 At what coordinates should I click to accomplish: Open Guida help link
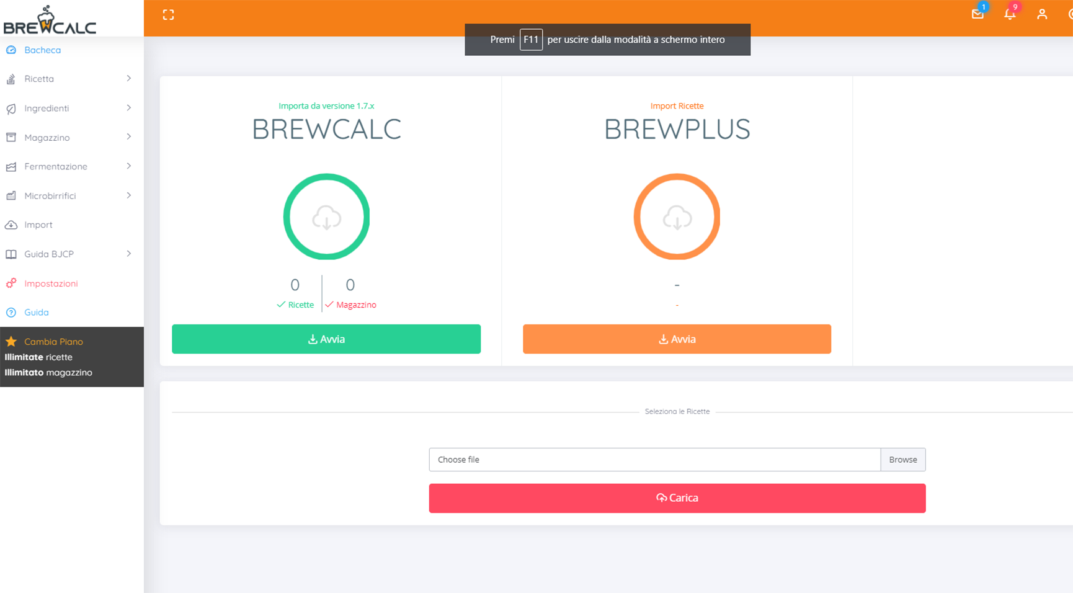click(x=37, y=313)
